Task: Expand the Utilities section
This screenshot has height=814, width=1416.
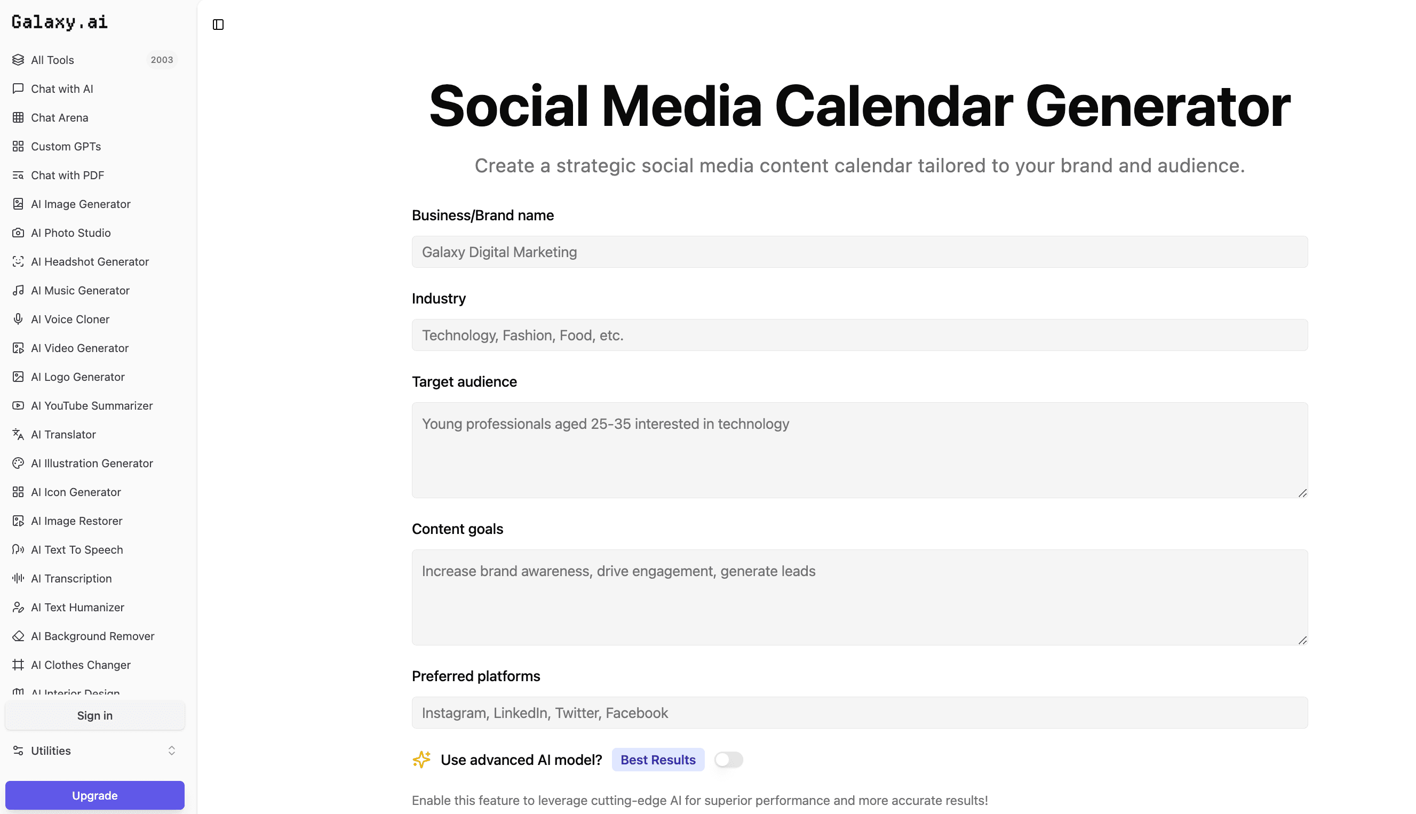Action: [94, 751]
